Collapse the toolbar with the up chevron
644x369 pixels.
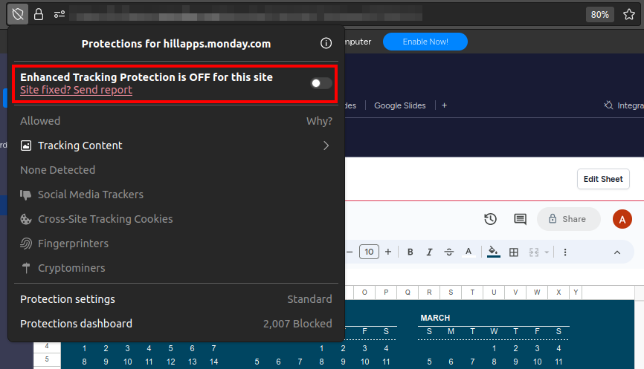pyautogui.click(x=617, y=252)
